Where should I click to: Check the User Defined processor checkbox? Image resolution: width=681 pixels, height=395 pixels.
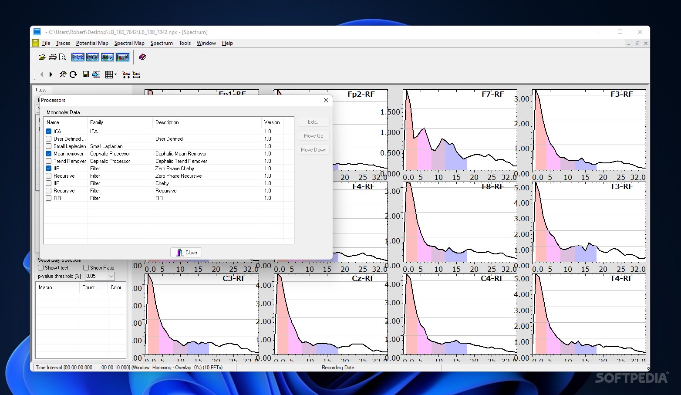49,138
